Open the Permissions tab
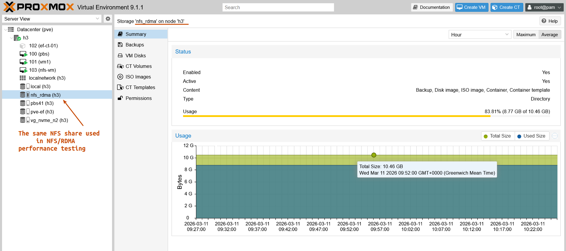Screen dimensions: 566x251 coord(141,98)
